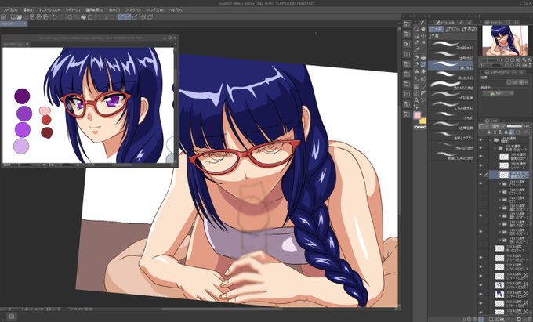The width and height of the screenshot is (533, 322).
Task: Select the third sub tool group tab
Action: pos(470,29)
